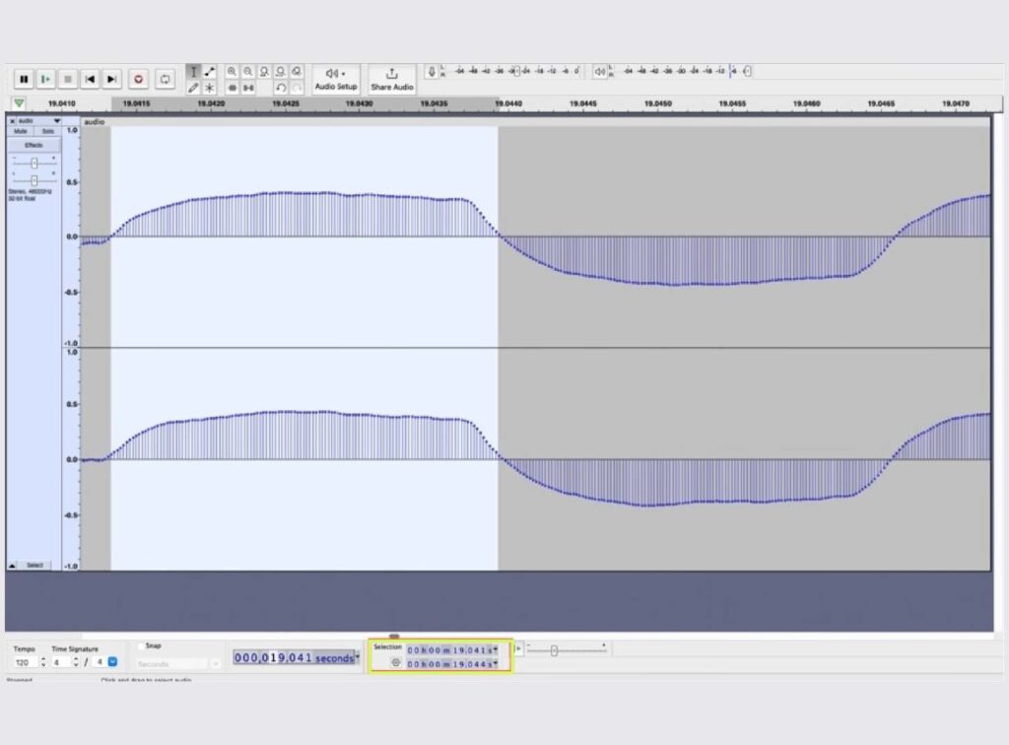
Task: Click the playback meter speaker icon
Action: tap(599, 71)
